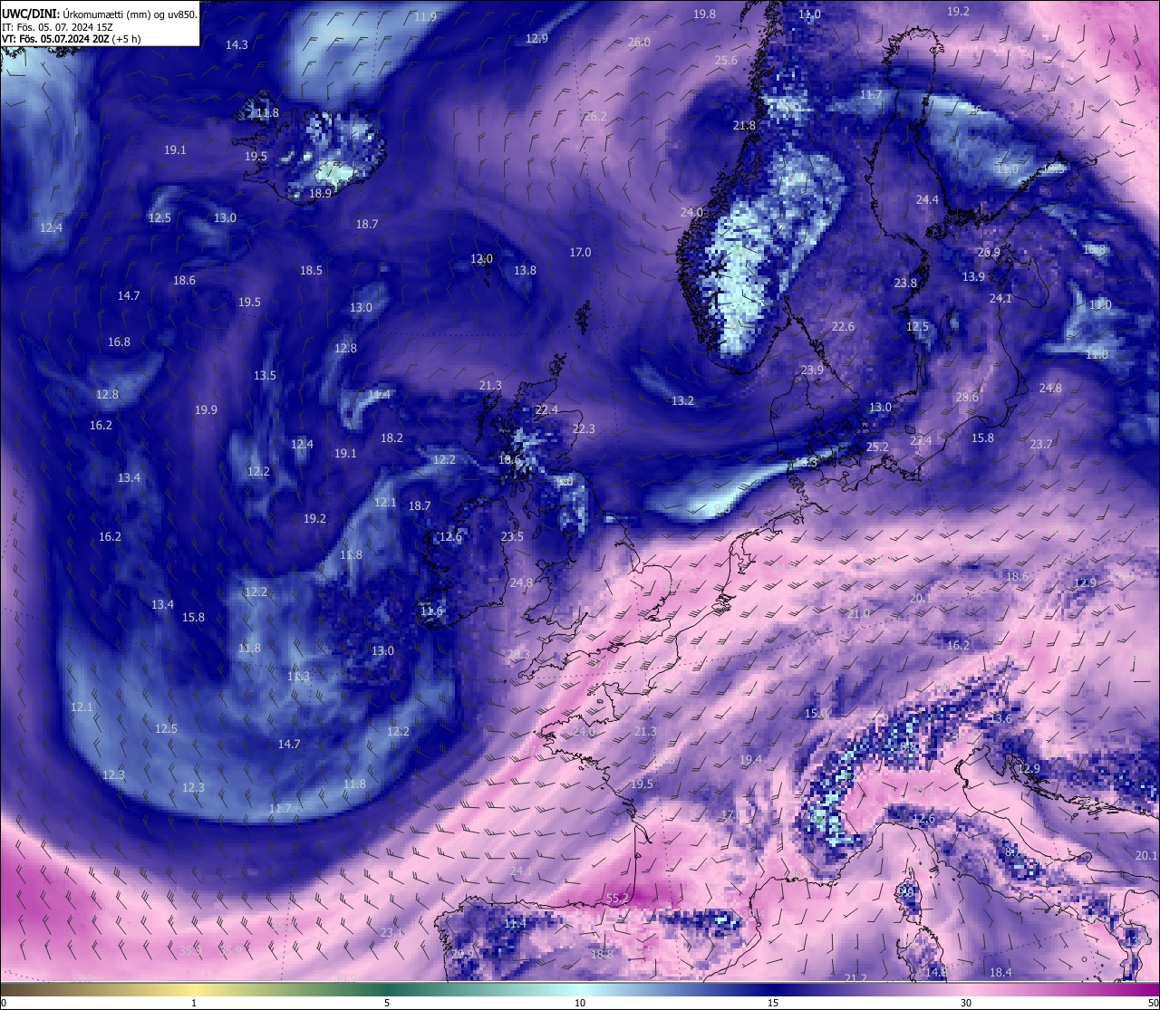This screenshot has height=1010, width=1160.
Task: Click the 23.9 value in Sweden
Action: pos(812,370)
